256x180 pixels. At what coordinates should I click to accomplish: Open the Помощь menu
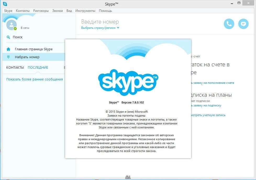point(105,11)
